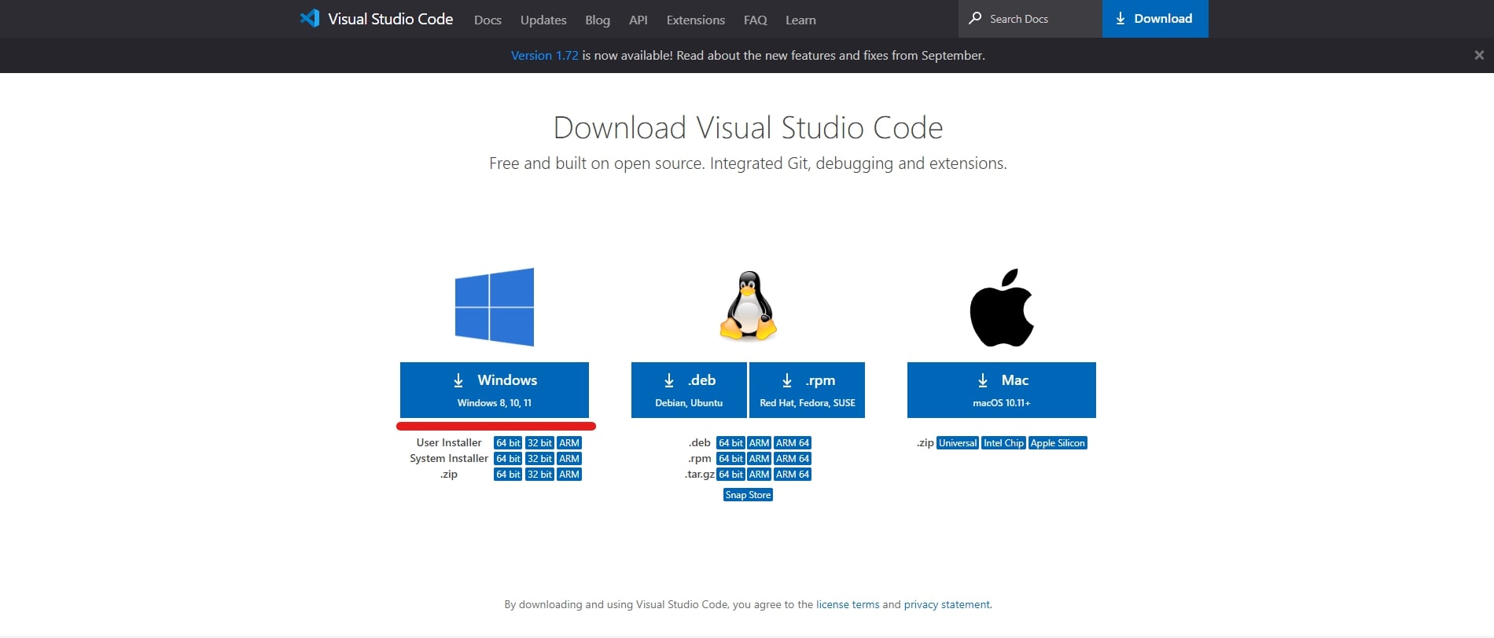The width and height of the screenshot is (1494, 638).
Task: Download System Installer ARM
Action: pos(569,459)
